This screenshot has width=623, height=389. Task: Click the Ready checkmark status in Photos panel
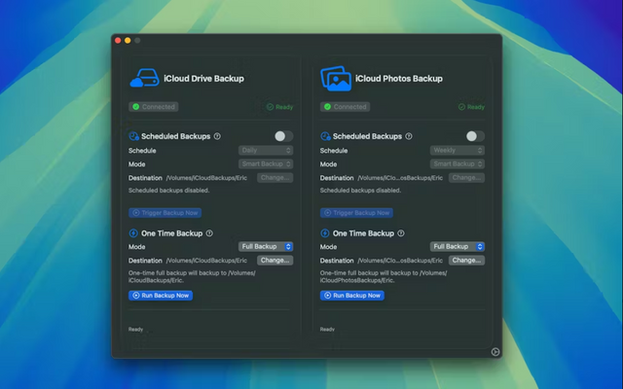click(x=471, y=107)
